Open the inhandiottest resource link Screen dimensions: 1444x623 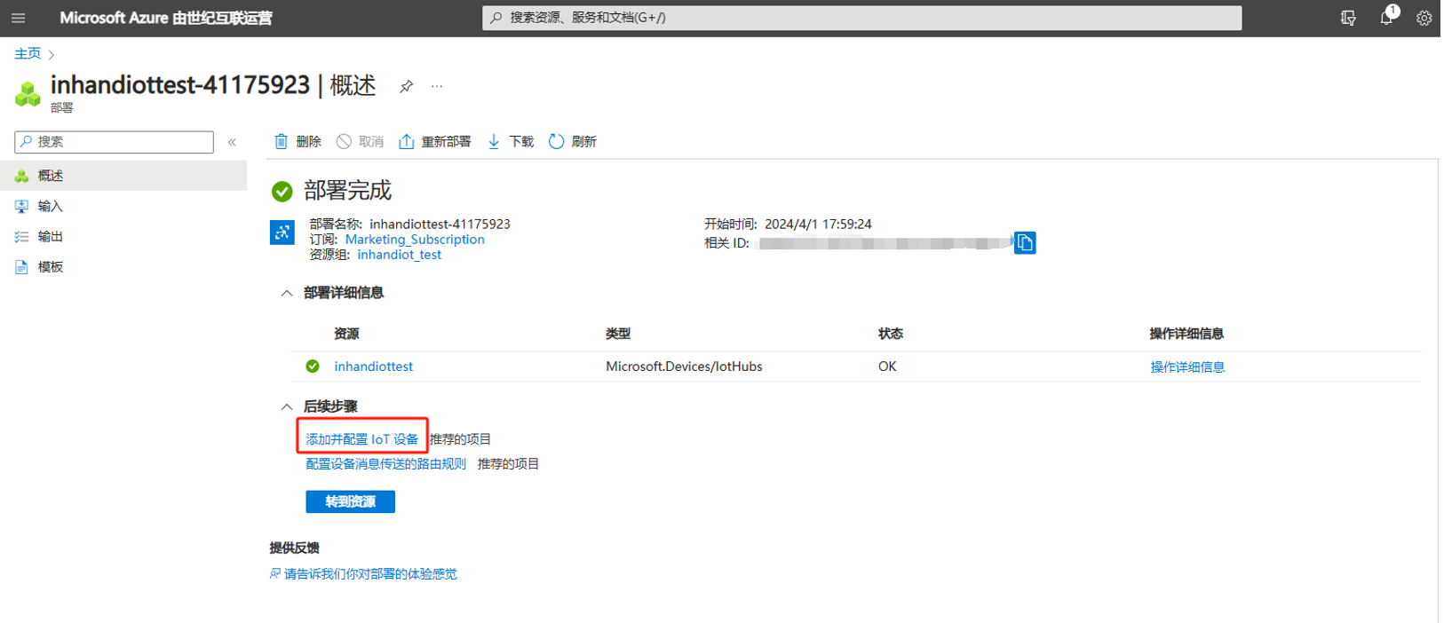[373, 367]
